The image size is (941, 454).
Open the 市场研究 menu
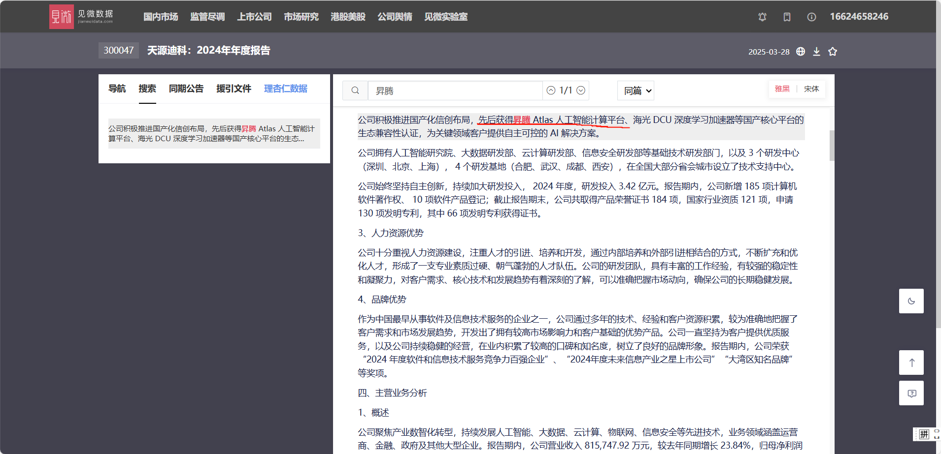pyautogui.click(x=301, y=17)
